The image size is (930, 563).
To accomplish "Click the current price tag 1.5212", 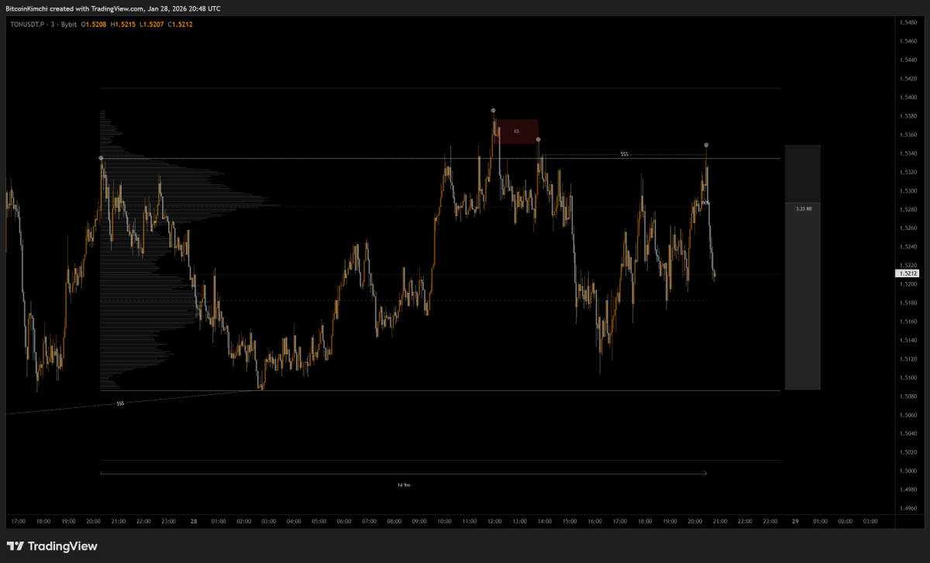I will point(908,273).
